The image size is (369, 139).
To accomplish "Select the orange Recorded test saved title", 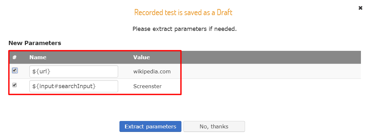I will (x=183, y=13).
